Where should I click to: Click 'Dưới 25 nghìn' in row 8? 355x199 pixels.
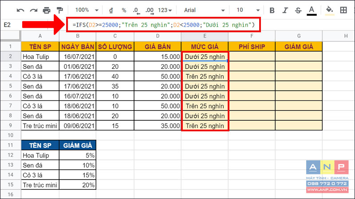(x=205, y=116)
